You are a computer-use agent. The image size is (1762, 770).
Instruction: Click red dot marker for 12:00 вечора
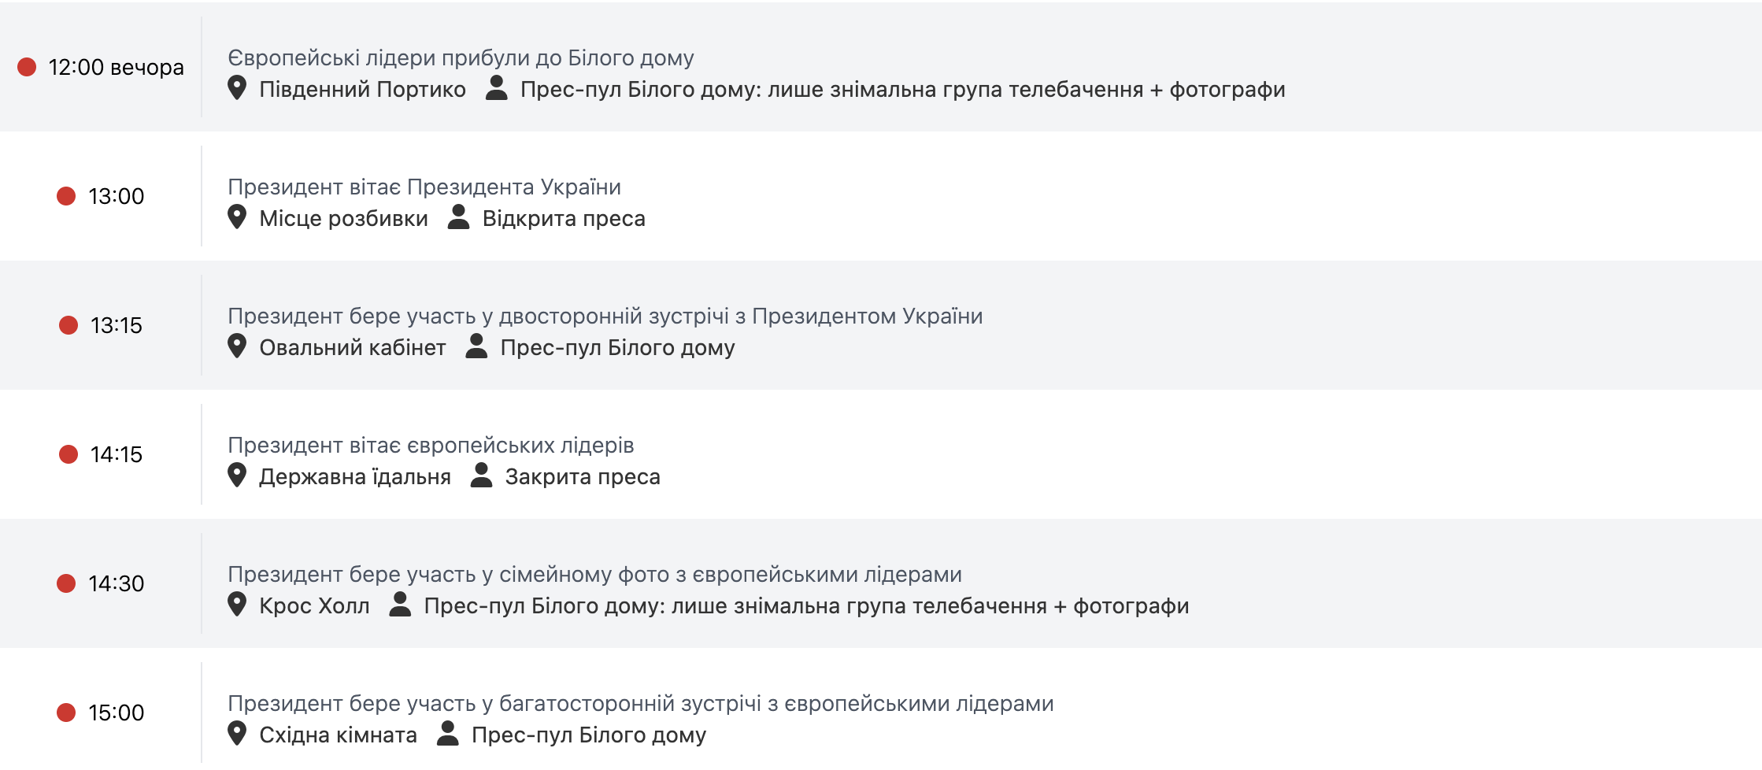[27, 67]
